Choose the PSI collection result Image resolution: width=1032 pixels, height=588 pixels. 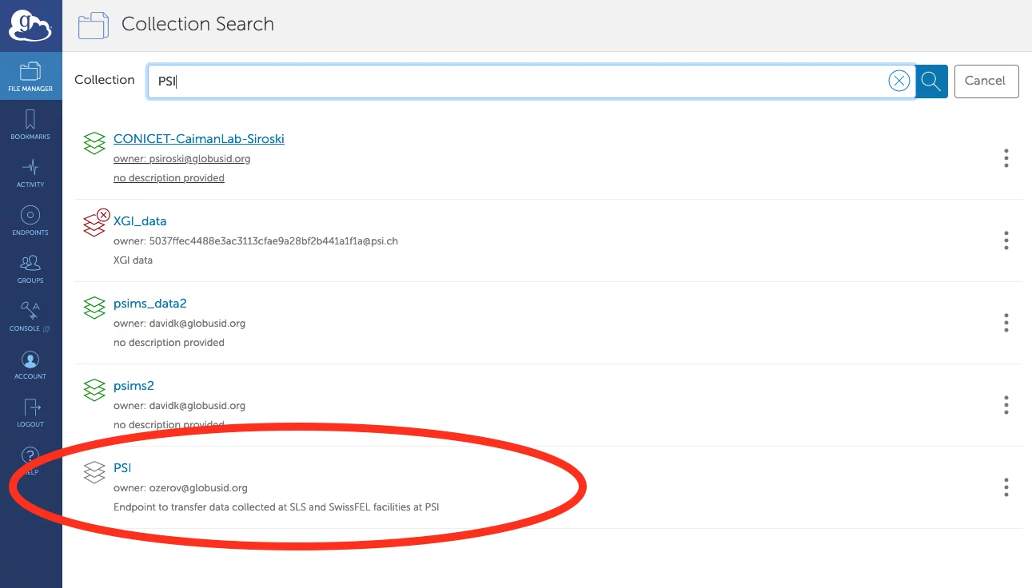[122, 468]
